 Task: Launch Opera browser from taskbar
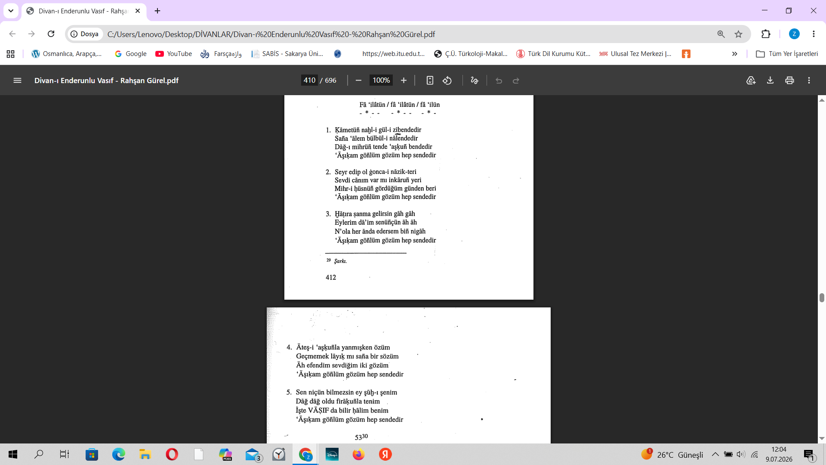click(172, 454)
